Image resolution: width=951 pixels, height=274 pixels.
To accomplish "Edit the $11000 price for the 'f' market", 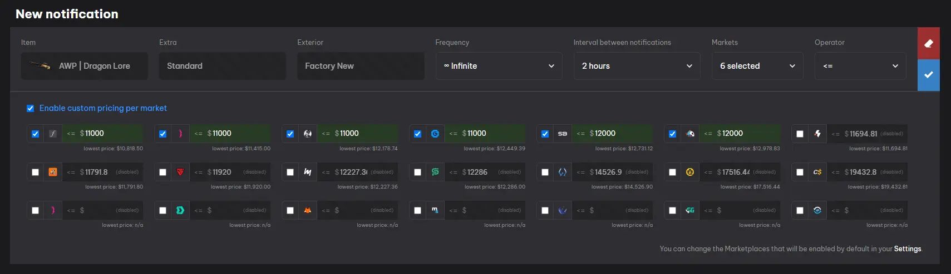I will (102, 134).
